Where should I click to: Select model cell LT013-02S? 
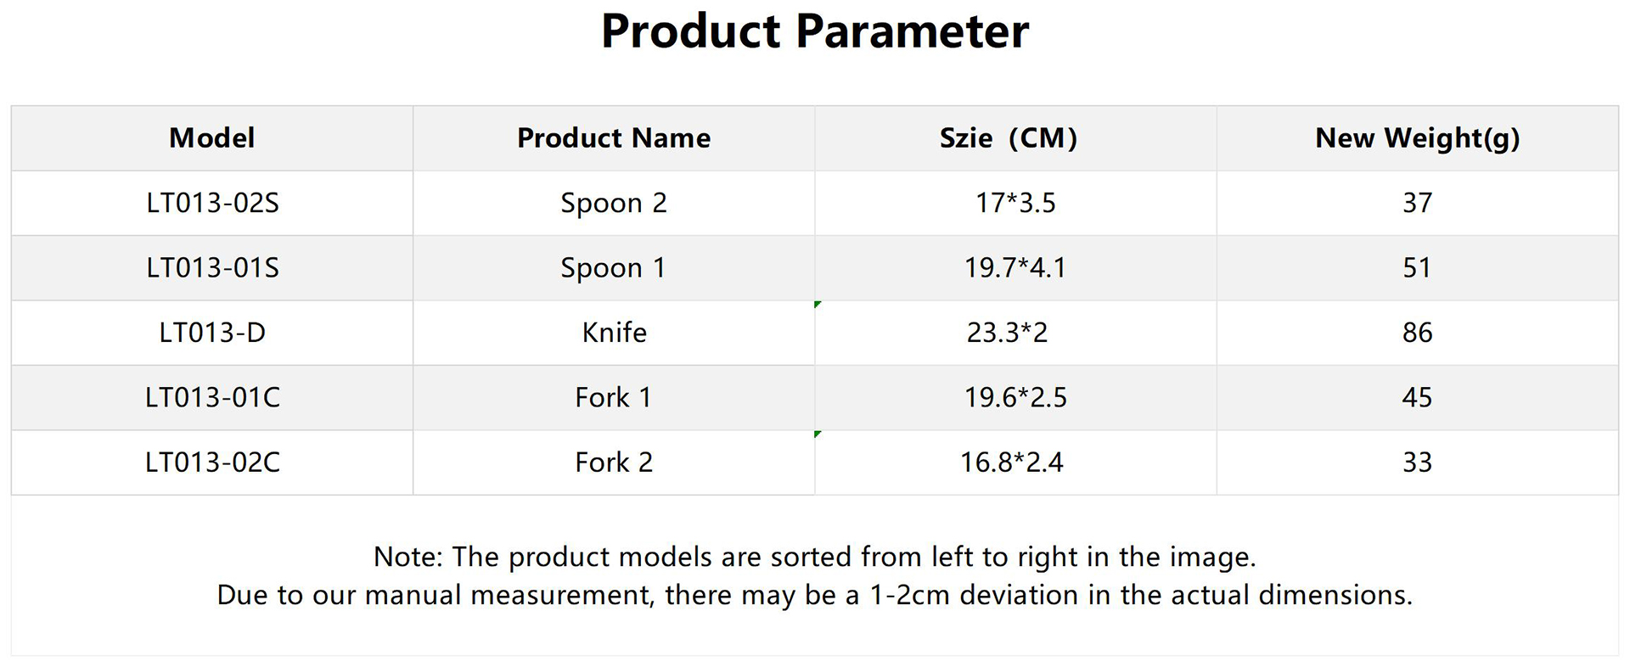[x=211, y=204]
